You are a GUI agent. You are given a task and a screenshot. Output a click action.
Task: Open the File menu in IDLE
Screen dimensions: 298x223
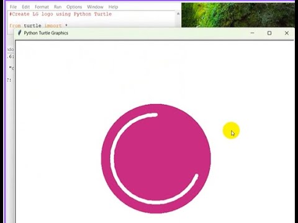13,7
